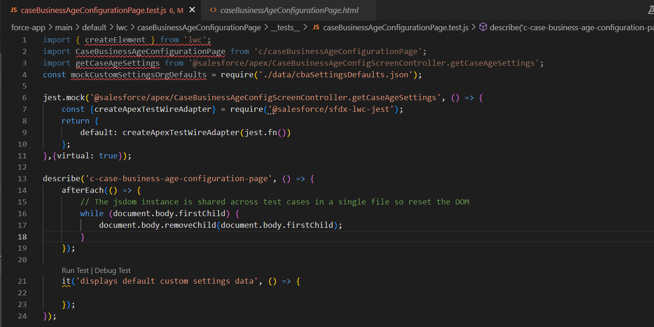Open caseBusinessAgeConfigurationPage folder breadcrumb
Viewport: 654px width, 327px height.
pos(199,27)
